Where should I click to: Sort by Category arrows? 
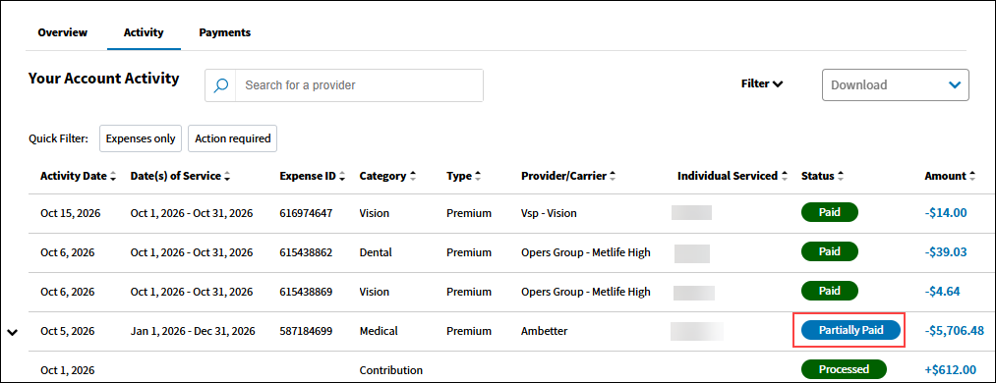[413, 177]
